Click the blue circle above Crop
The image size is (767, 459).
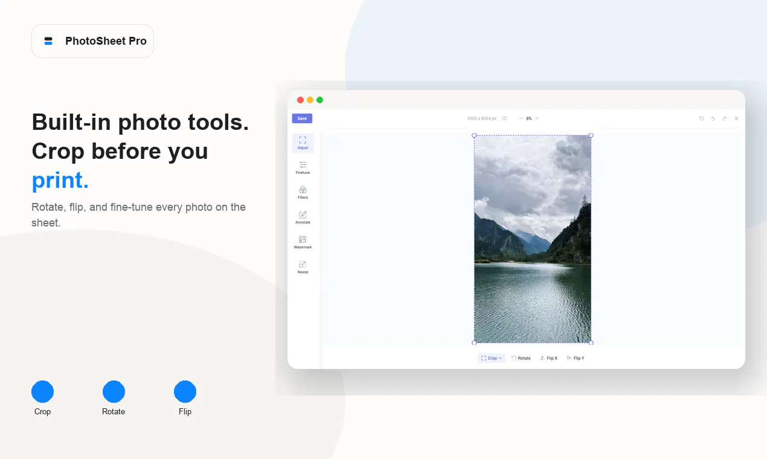point(42,391)
